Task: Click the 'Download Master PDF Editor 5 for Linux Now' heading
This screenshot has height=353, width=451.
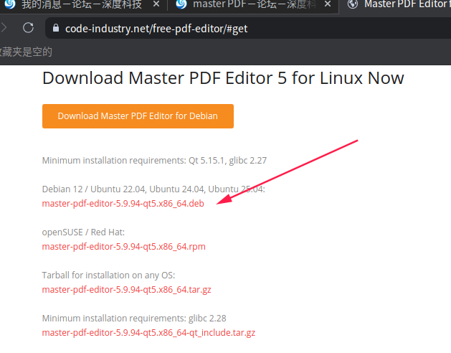Action: (x=223, y=78)
